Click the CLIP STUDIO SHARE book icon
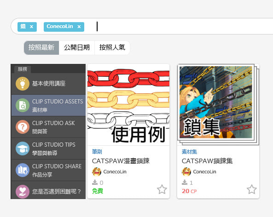Image resolution: width=273 pixels, height=217 pixels. pyautogui.click(x=23, y=170)
